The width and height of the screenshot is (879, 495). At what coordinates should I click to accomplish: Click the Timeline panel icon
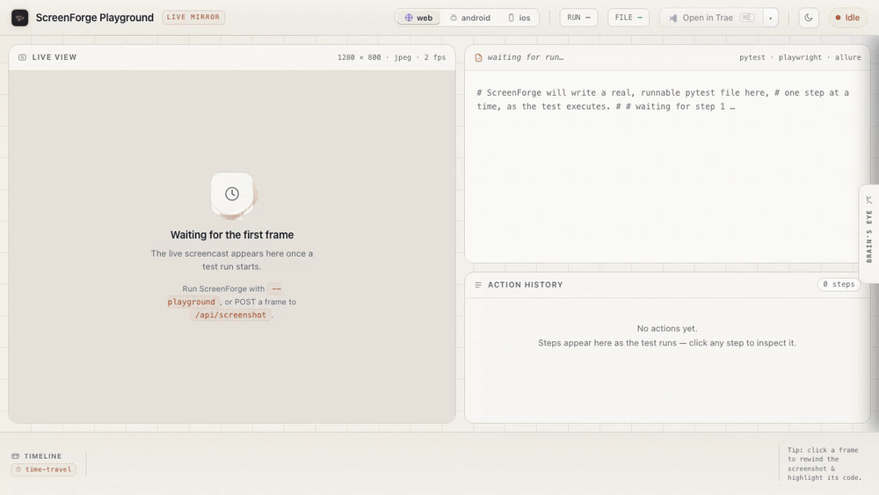click(15, 456)
